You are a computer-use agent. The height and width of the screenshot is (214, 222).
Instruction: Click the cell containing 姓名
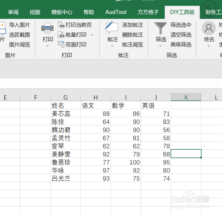tap(65, 105)
